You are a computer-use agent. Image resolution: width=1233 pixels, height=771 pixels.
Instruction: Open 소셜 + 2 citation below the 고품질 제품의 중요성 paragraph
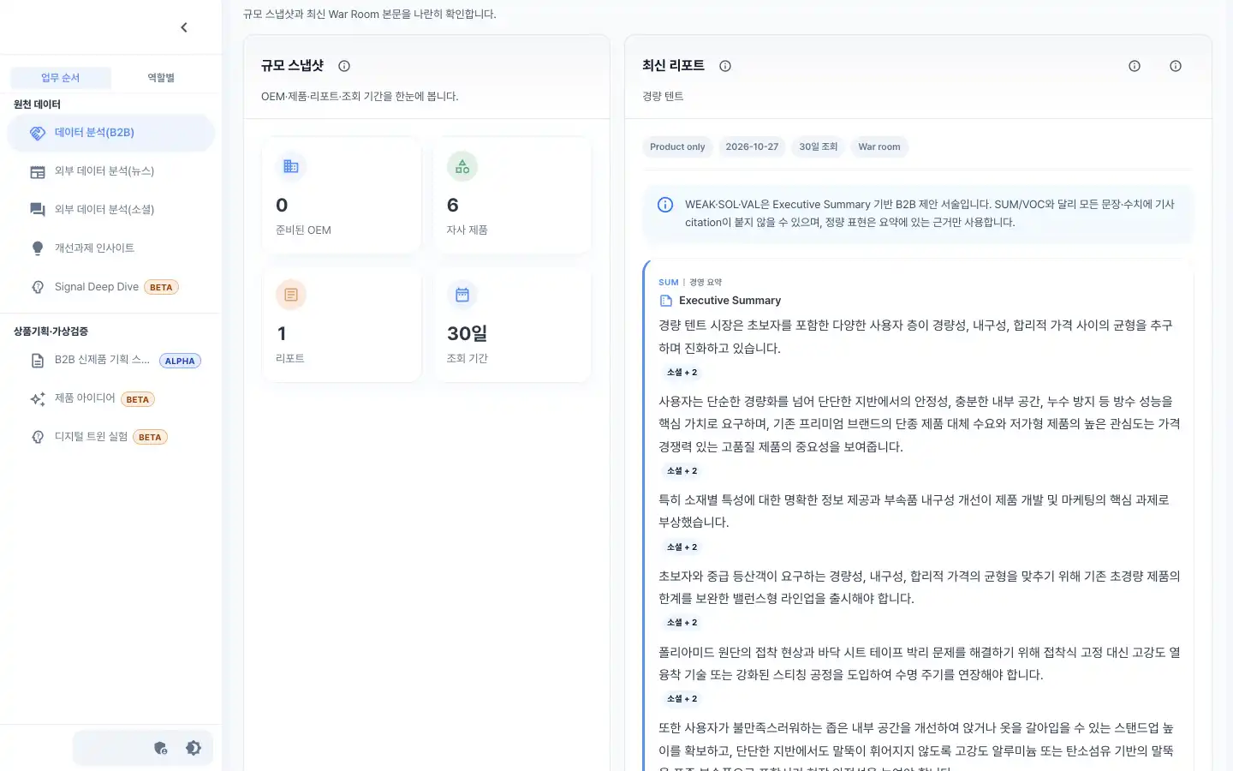[x=682, y=471]
